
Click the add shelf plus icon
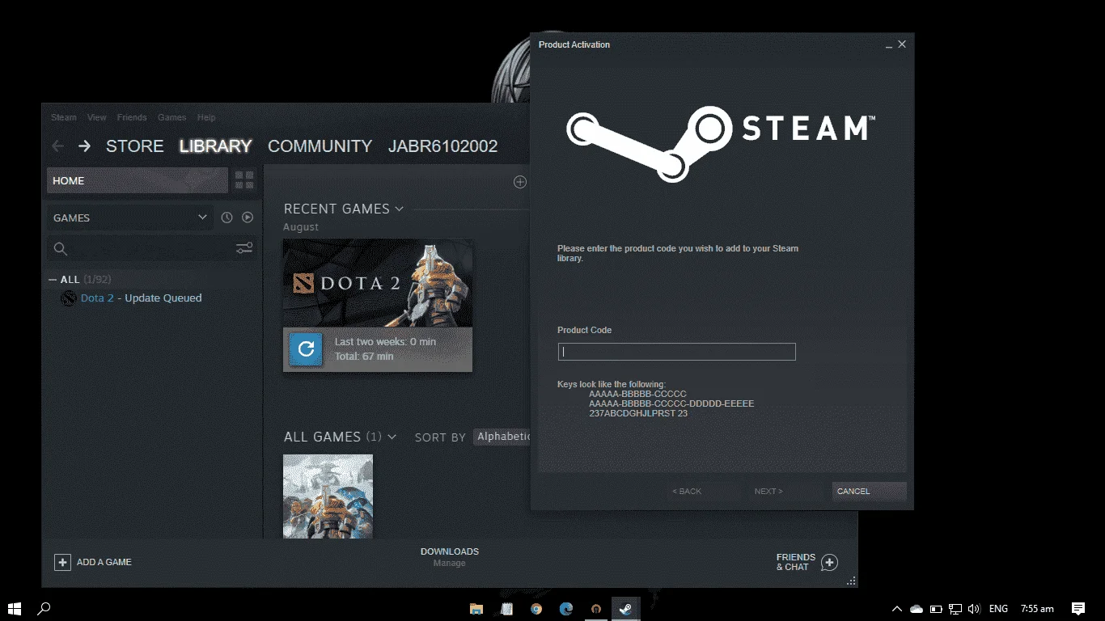point(520,182)
